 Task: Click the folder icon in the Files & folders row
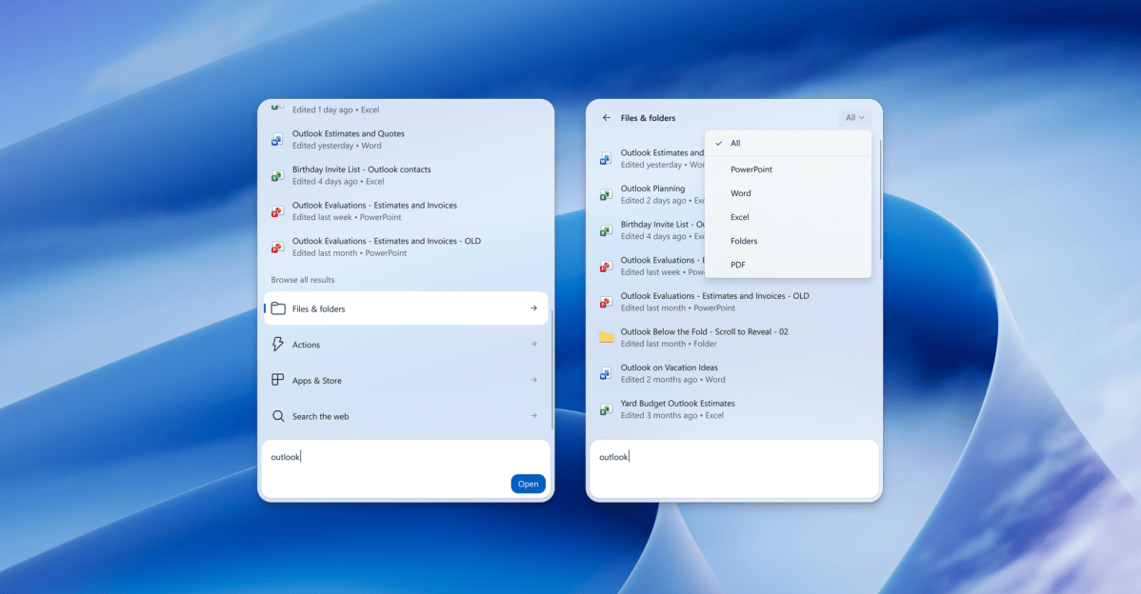(x=278, y=308)
